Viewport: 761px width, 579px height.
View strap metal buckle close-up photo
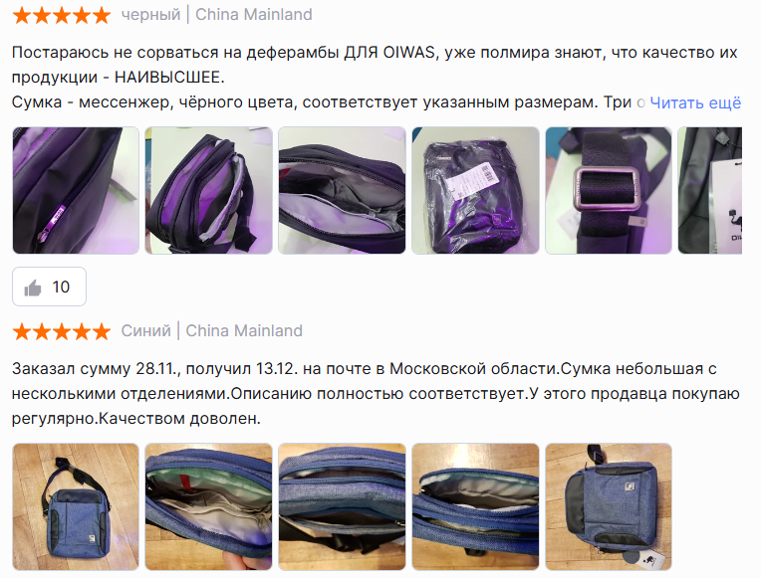point(609,190)
